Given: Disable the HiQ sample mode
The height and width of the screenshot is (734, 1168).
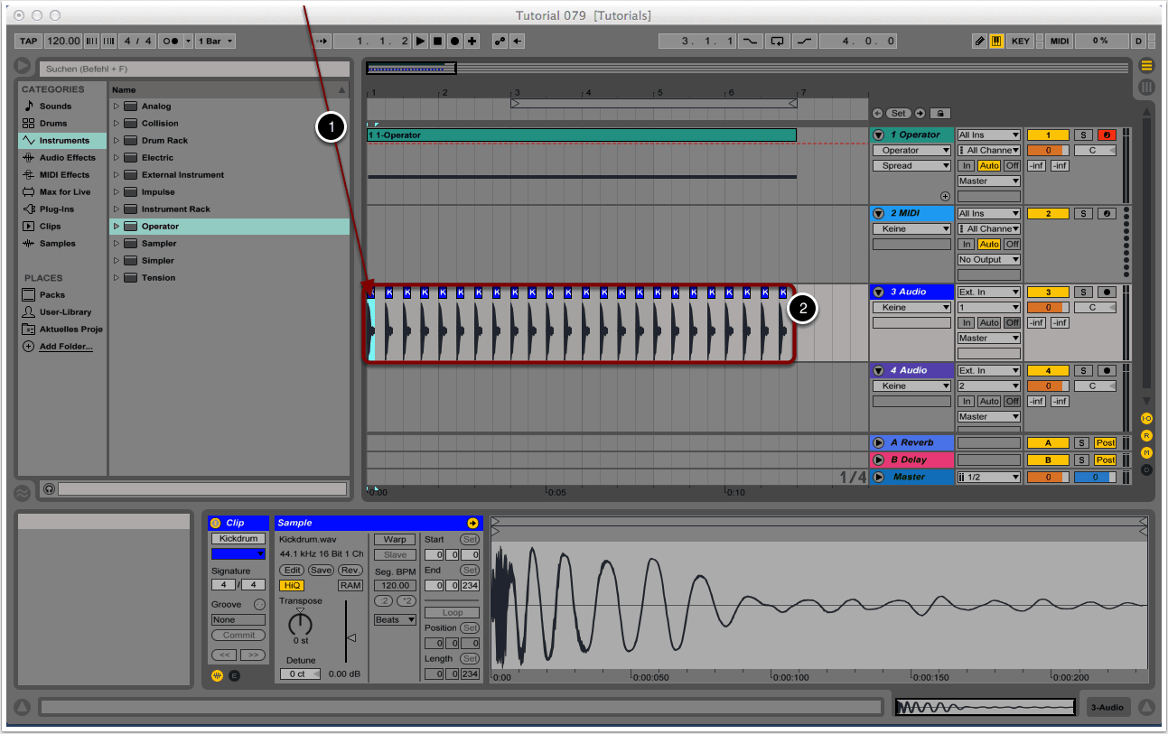Looking at the screenshot, I should 292,586.
